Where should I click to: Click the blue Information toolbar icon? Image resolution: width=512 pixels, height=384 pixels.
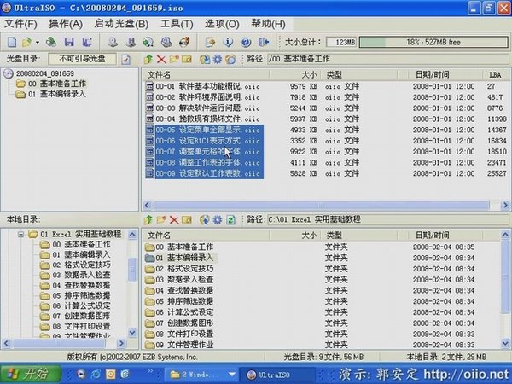228,42
